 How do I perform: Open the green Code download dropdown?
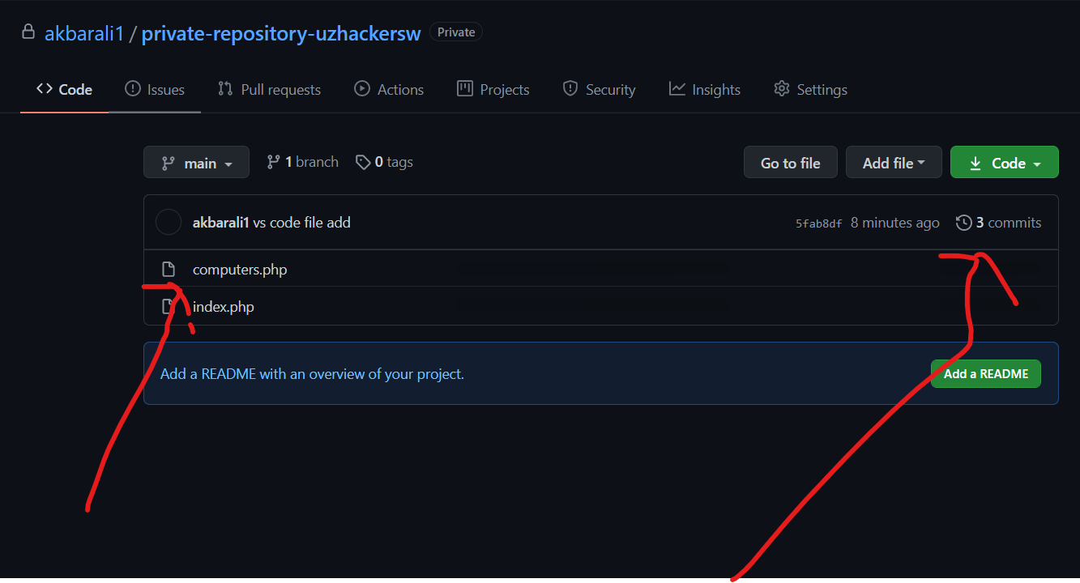(x=1005, y=163)
